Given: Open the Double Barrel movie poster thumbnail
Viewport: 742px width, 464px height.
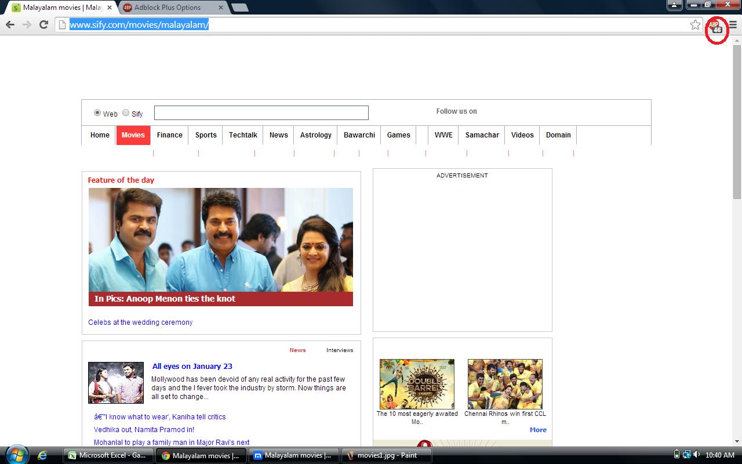Looking at the screenshot, I should pos(417,384).
